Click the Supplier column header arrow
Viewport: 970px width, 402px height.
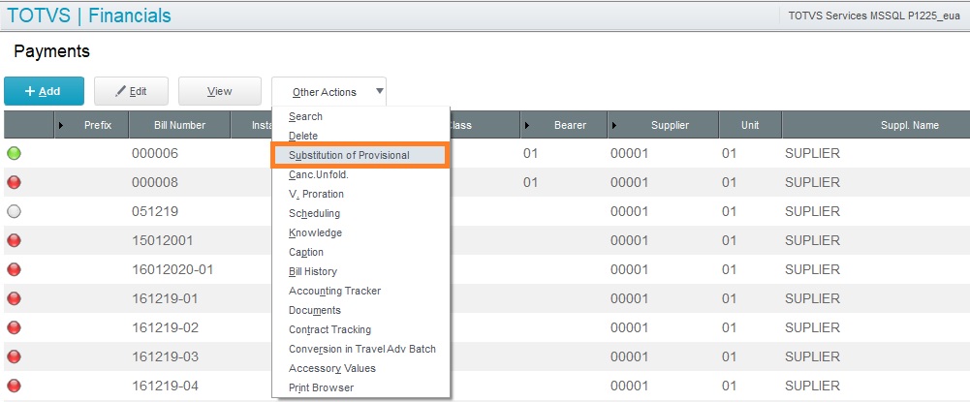(x=614, y=126)
